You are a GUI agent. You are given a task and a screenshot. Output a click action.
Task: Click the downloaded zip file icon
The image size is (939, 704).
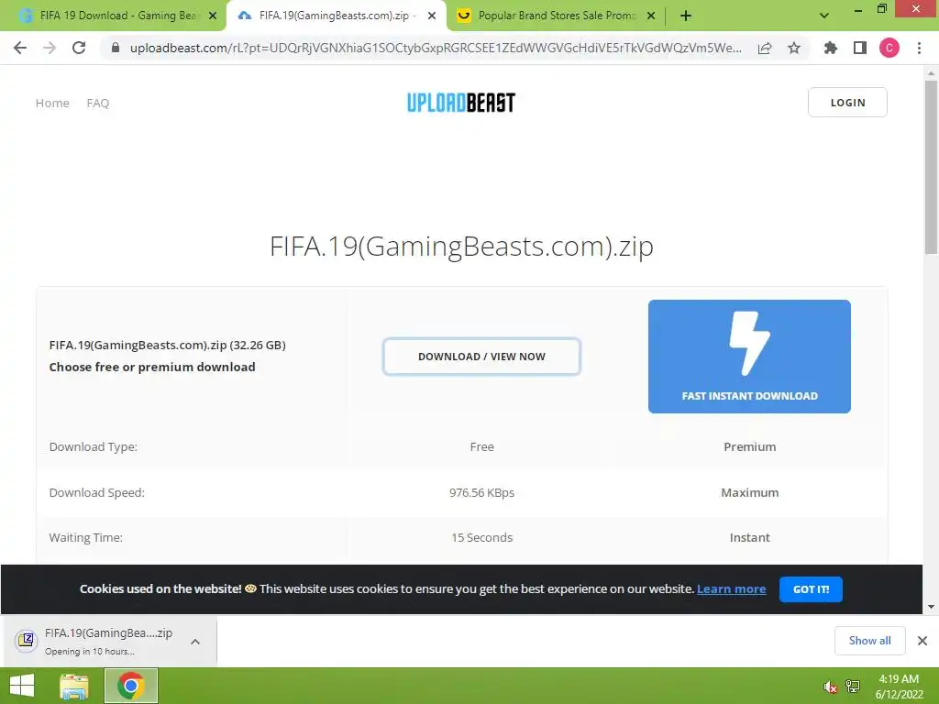[x=26, y=640]
